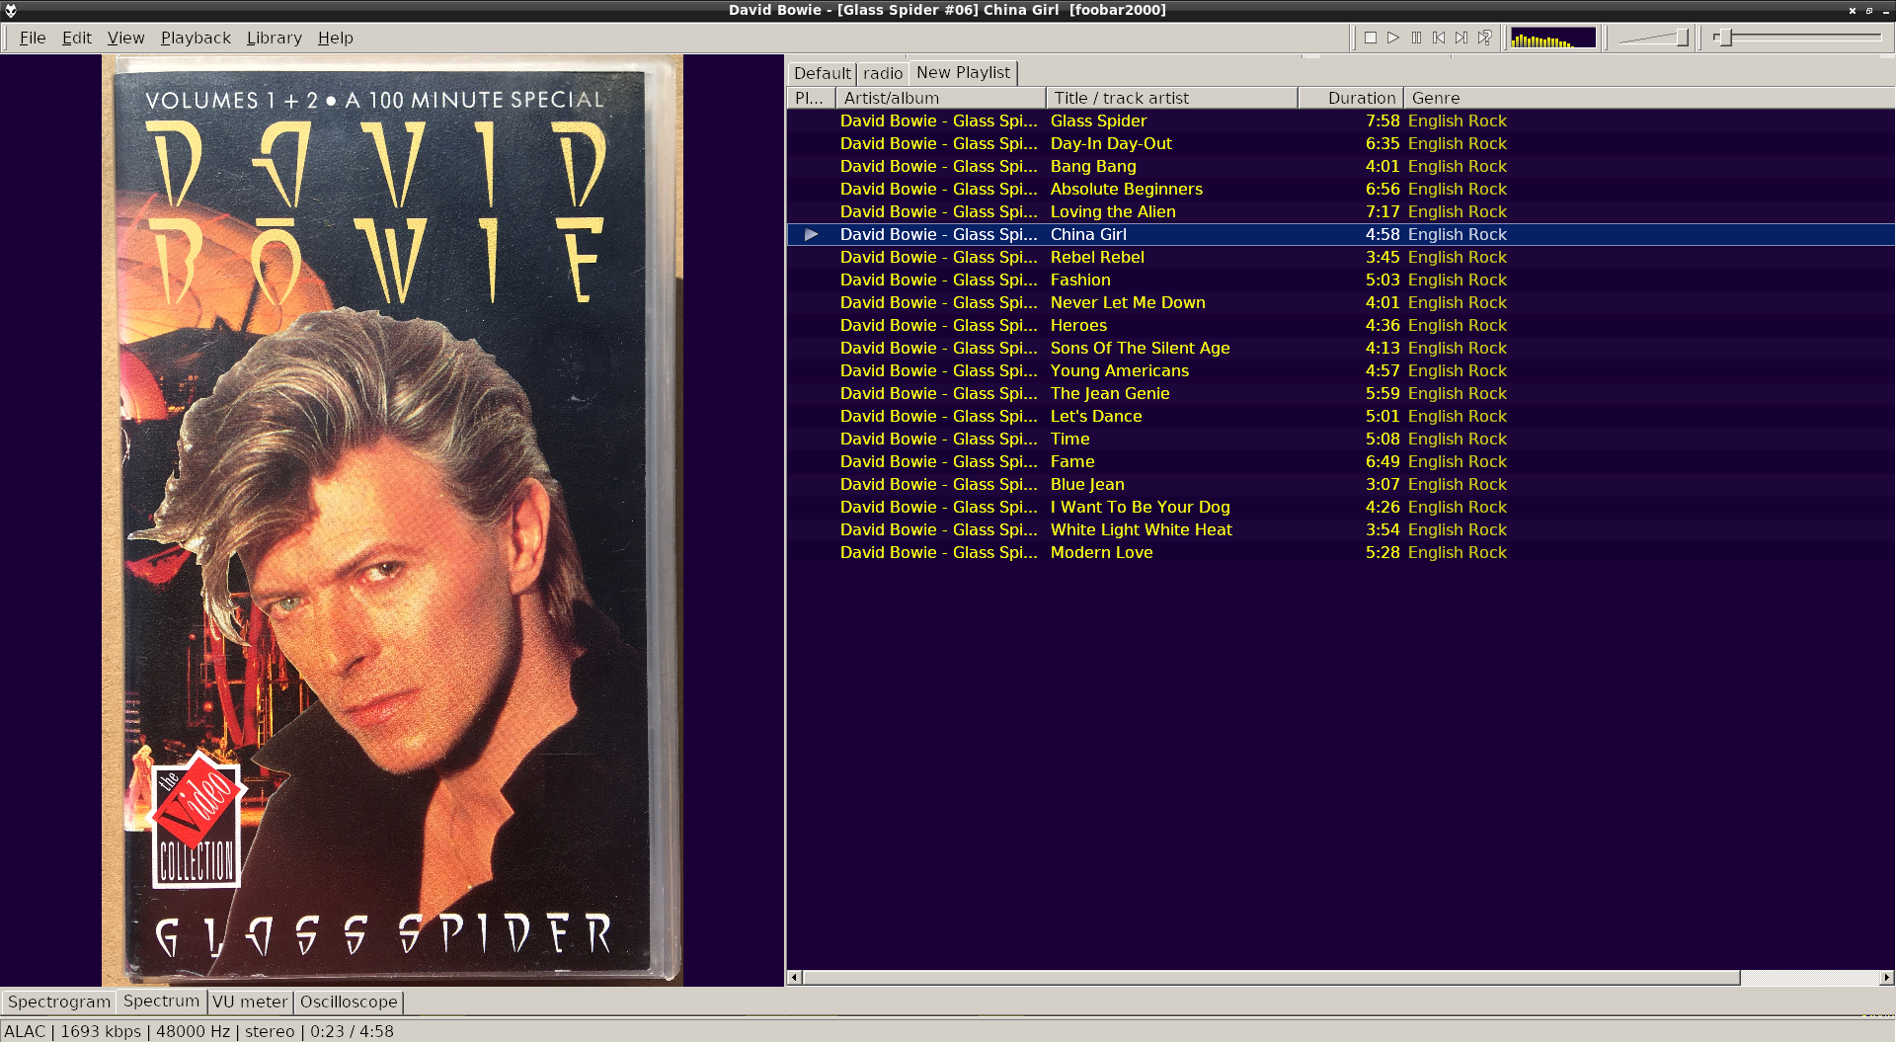The height and width of the screenshot is (1043, 1896).
Task: Select the Fame track
Action: [x=1072, y=461]
